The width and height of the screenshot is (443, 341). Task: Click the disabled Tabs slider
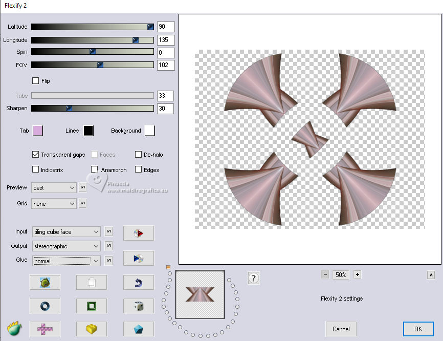click(93, 95)
